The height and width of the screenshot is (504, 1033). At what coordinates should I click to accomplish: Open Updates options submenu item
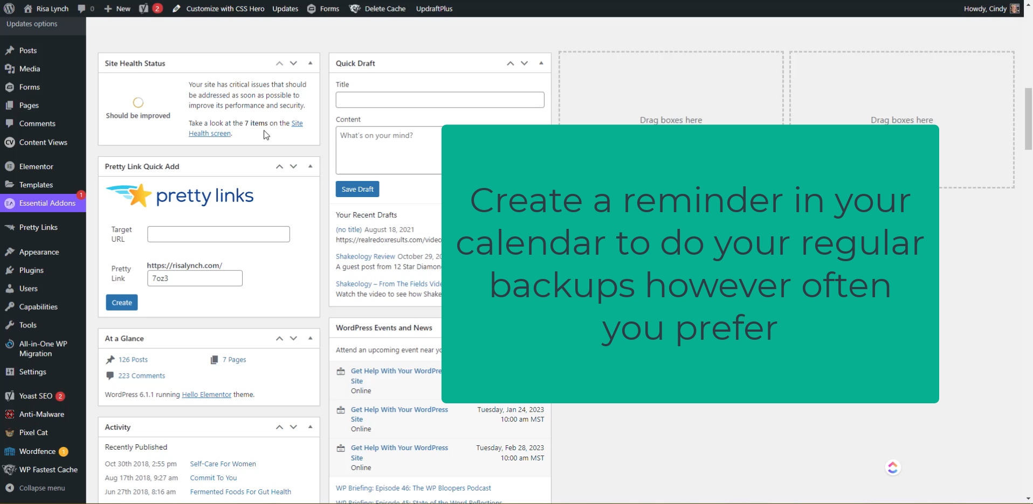[32, 24]
